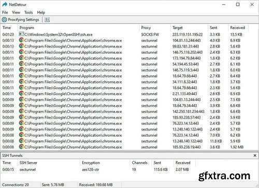Screen dimensions: 259x188
Task: Click target 54.194.45.53:443
Action: pos(185,64)
